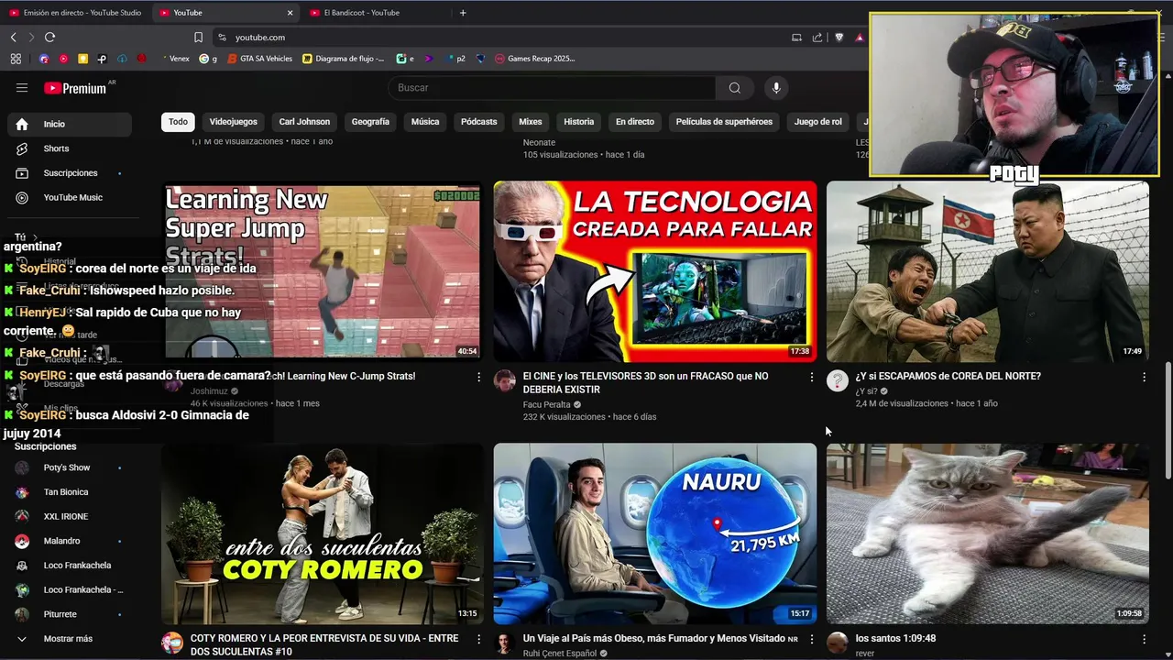Screen dimensions: 1173x660
Task: Open Shorts in the sidebar
Action: coord(70,148)
